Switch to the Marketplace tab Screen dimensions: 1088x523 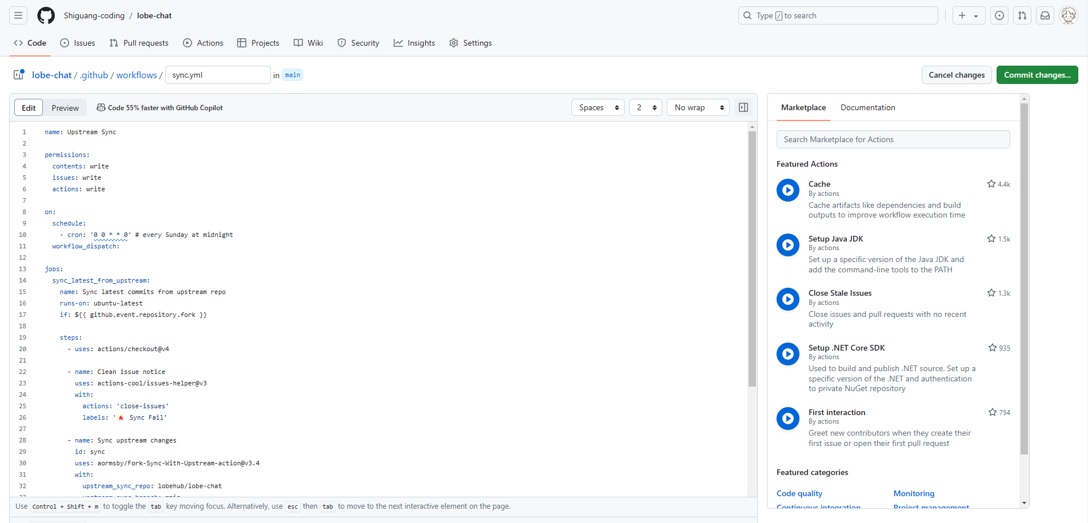[x=803, y=107]
